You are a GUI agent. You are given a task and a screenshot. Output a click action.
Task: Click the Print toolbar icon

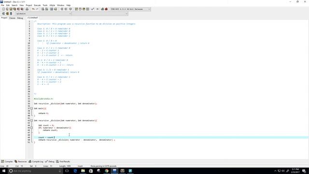[27, 9]
